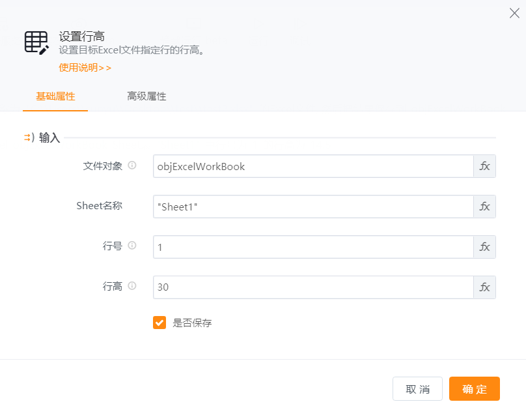Select the 行高 input showing 30

(x=312, y=287)
